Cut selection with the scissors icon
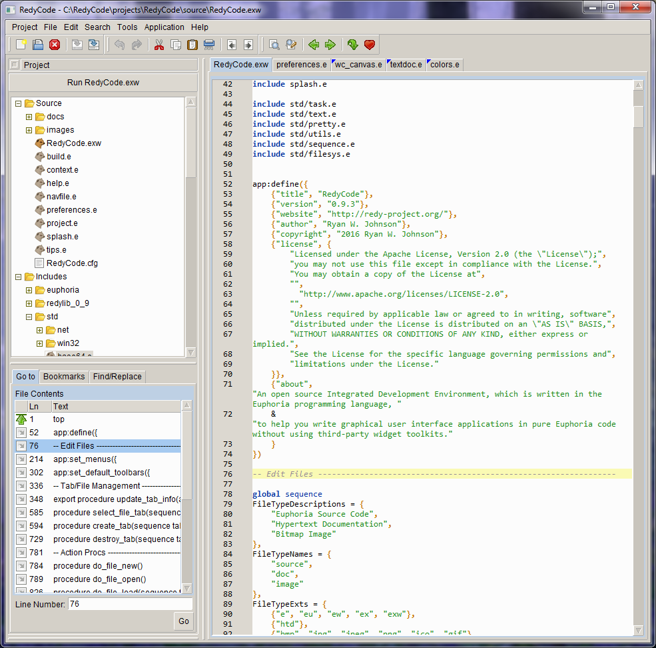Screen dimensions: 656x648 (x=159, y=45)
